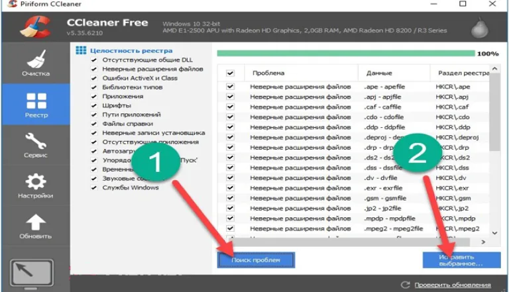This screenshot has width=509, height=292.
Task: Toggle Отсутствующие общие DLL checkbox
Action: (x=94, y=60)
